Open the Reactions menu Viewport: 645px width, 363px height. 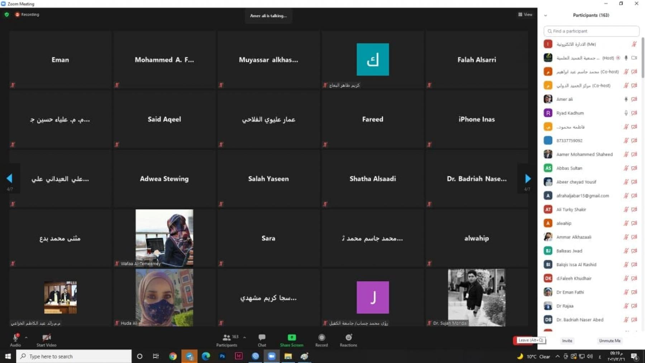point(348,338)
